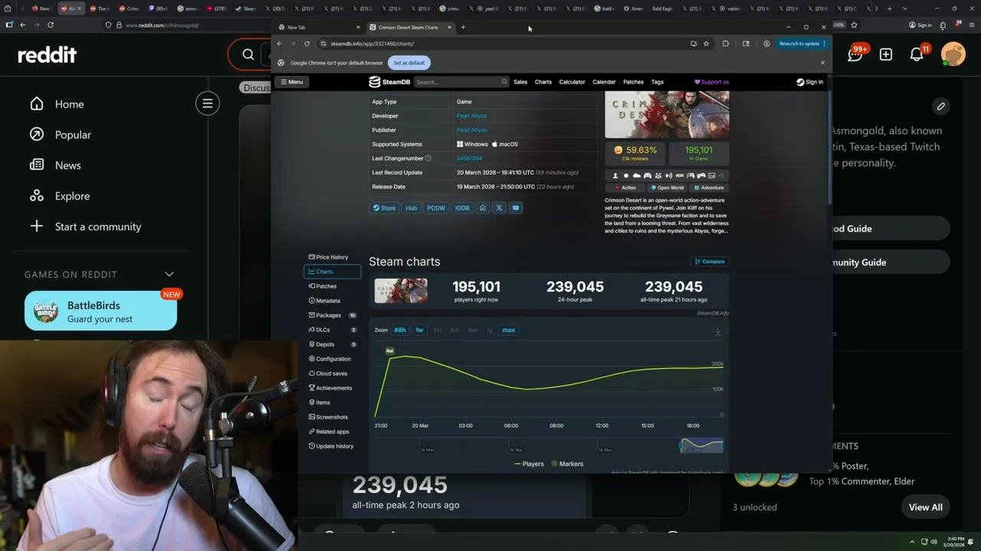The width and height of the screenshot is (981, 551).
Task: Open changenumber 34561284 link
Action: (x=469, y=158)
